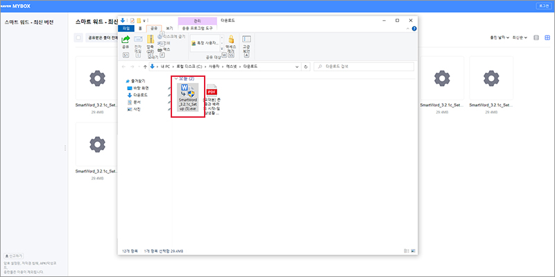The width and height of the screenshot is (555, 277).
Task: Open the address bar history dropdown
Action: [298, 66]
